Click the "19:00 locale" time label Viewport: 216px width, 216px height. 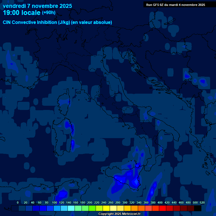tap(22, 13)
